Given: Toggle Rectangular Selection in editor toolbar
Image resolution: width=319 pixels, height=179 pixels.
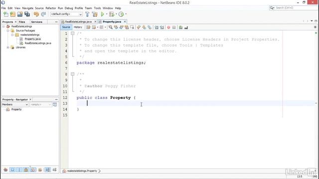Looking at the screenshot, I should point(132,27).
